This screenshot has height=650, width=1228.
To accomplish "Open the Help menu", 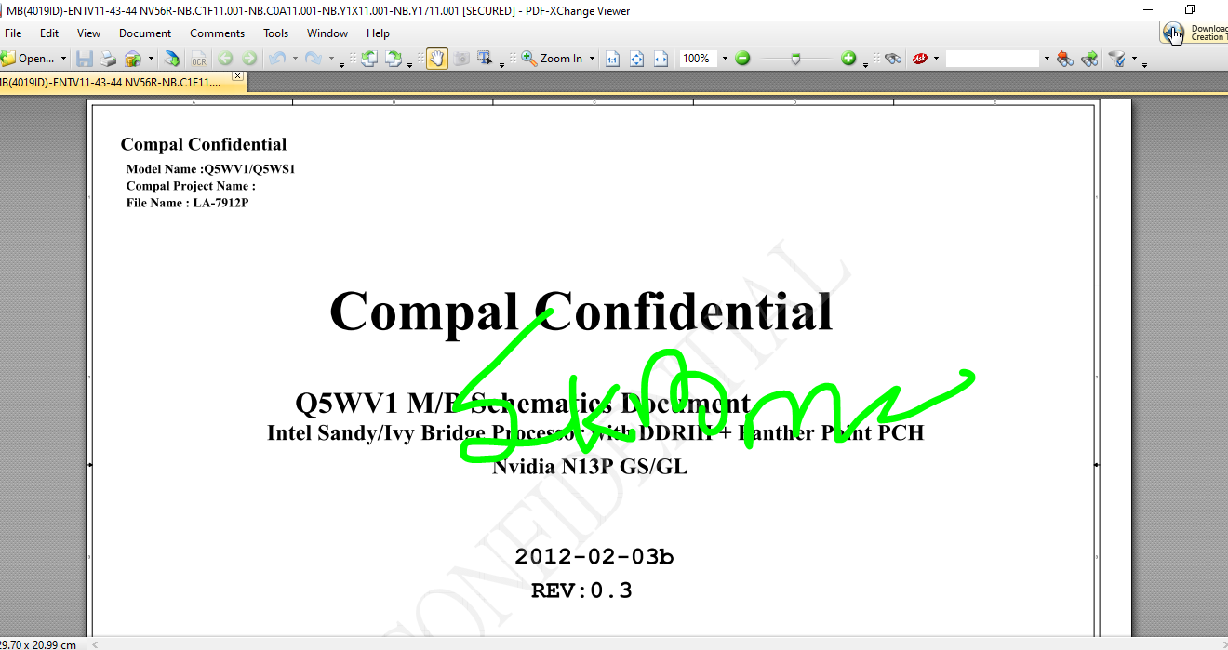I will click(x=378, y=33).
